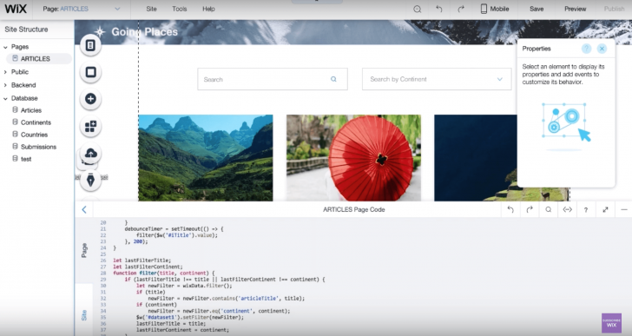Open the Page selector dropdown
This screenshot has width=632, height=336.
click(82, 9)
